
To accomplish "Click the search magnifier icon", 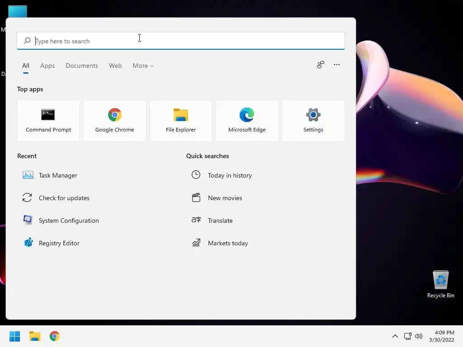I will [27, 41].
